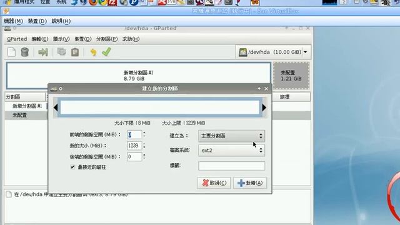Select the unallocated 1.21 GiB block
400x225 pixels.
(291, 76)
